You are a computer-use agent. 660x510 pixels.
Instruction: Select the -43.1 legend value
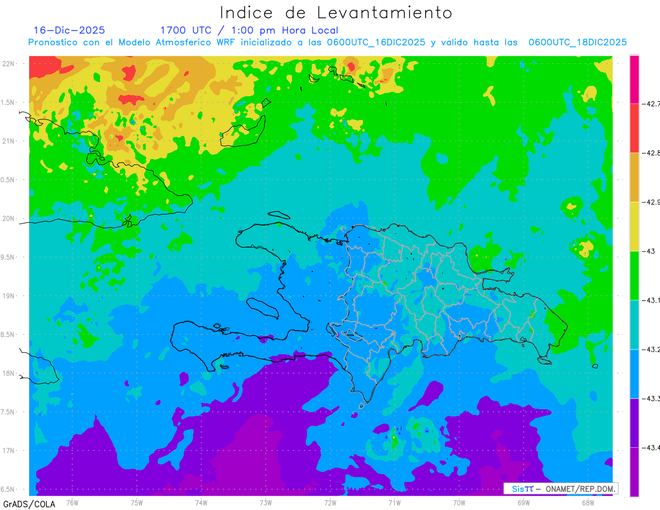651,300
